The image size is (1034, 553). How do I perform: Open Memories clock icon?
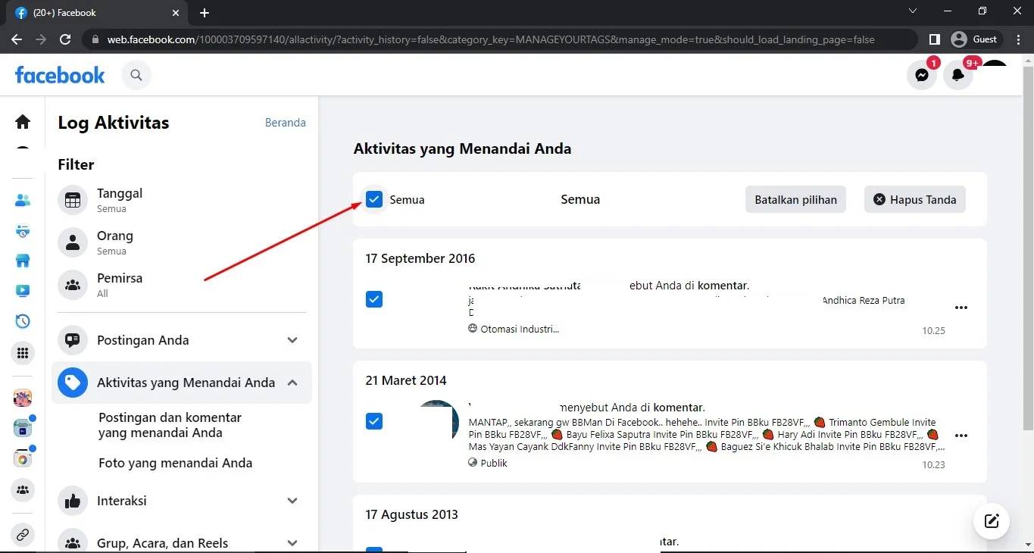[x=23, y=321]
